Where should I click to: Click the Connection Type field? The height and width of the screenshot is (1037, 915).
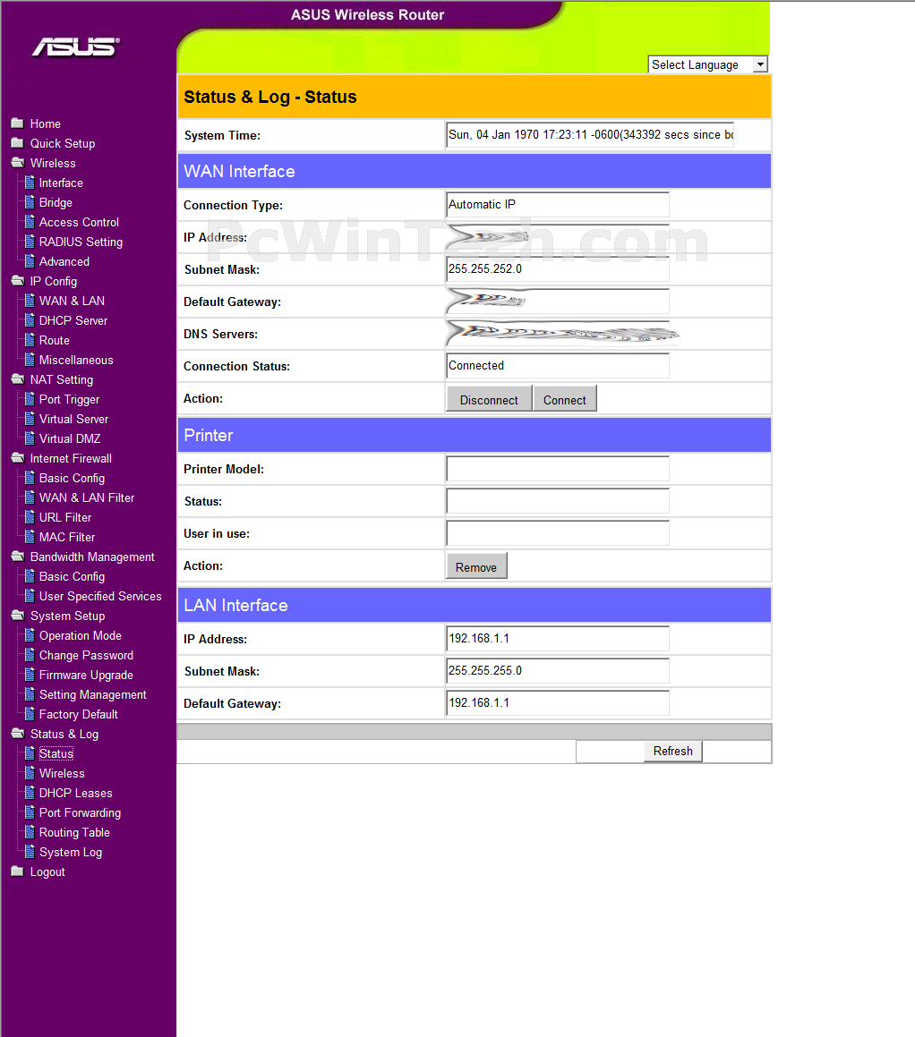558,205
